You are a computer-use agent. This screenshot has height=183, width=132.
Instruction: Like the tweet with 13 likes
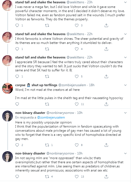[x=77, y=177]
